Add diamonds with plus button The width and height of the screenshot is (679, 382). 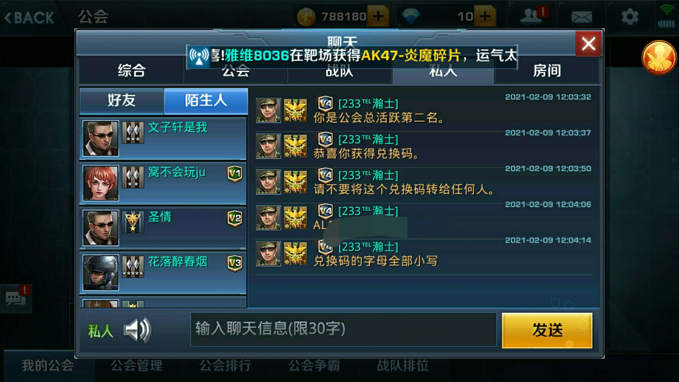pos(485,16)
